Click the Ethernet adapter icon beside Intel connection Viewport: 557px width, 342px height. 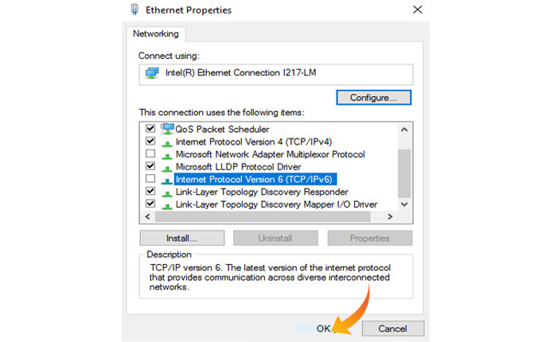pos(152,74)
